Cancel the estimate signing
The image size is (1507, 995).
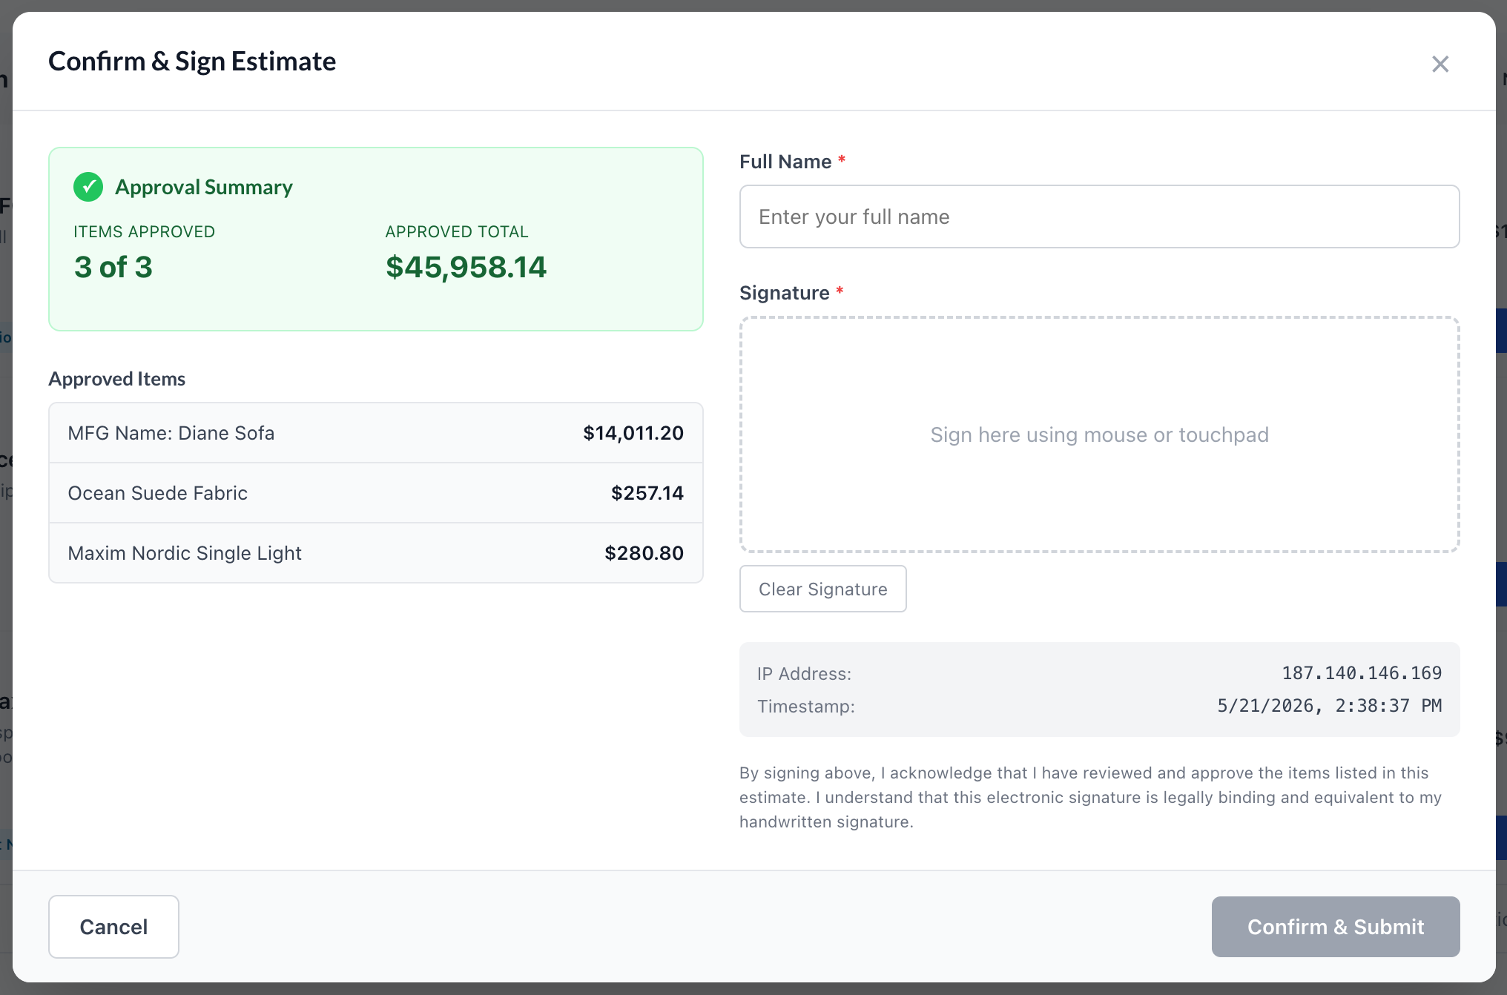[113, 927]
